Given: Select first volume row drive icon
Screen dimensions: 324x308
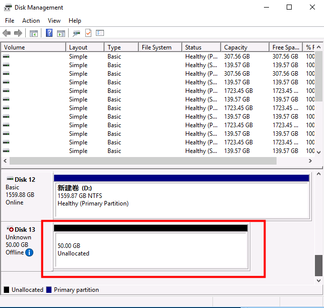Looking at the screenshot, I should (6, 57).
